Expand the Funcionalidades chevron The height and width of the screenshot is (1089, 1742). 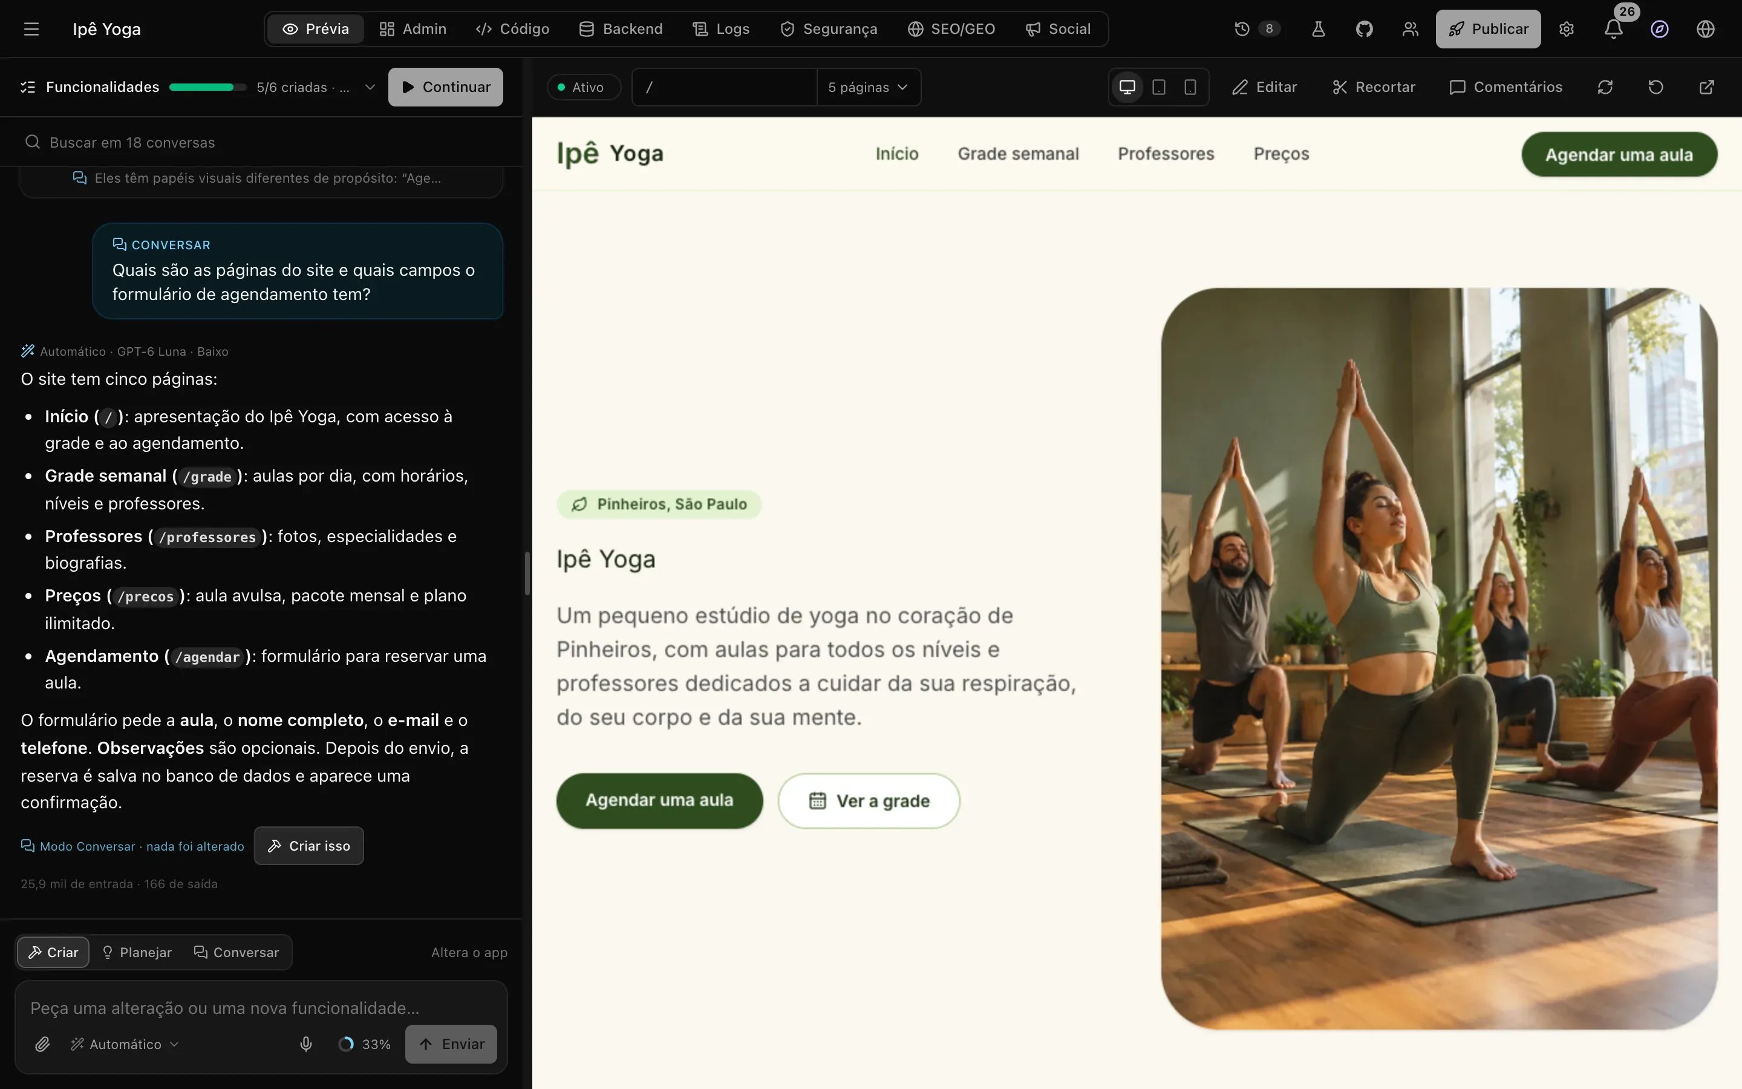370,87
